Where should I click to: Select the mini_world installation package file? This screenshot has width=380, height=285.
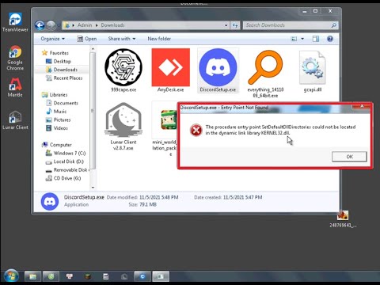click(x=164, y=129)
